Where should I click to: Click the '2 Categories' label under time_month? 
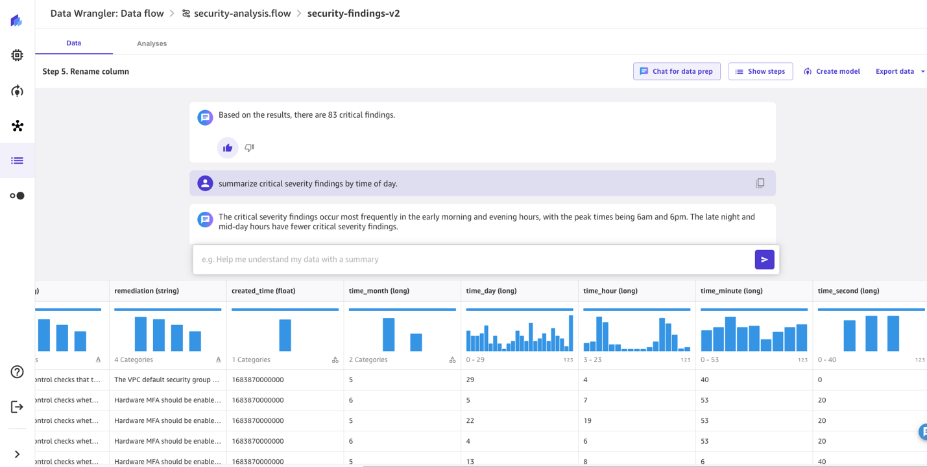click(x=368, y=359)
